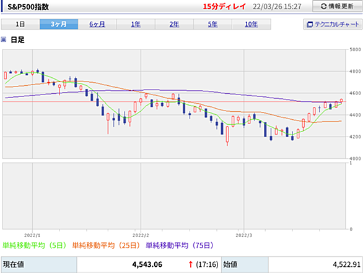Click the 5000 price axis label
This screenshot has height=273, width=363.
pos(355,49)
